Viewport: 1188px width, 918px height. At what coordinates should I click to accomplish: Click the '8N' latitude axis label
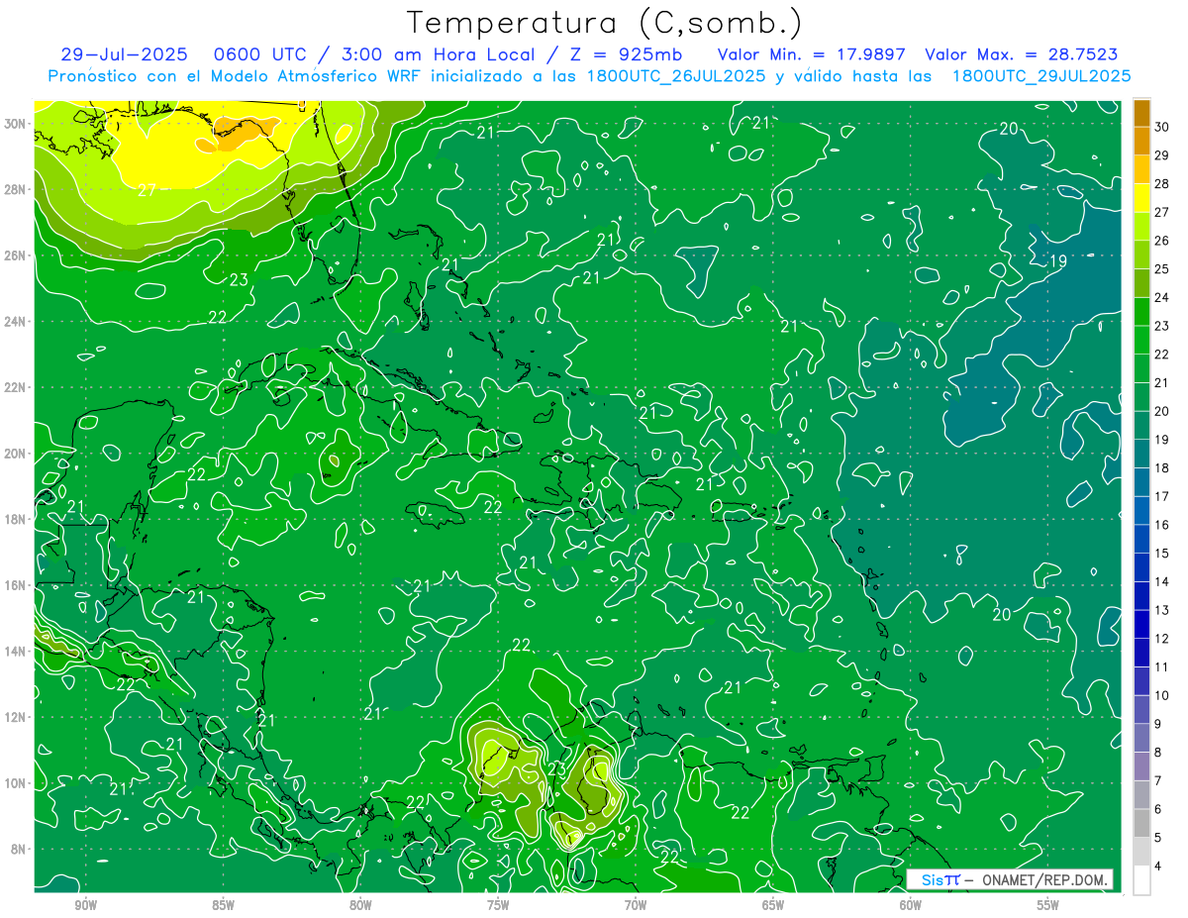(20, 850)
